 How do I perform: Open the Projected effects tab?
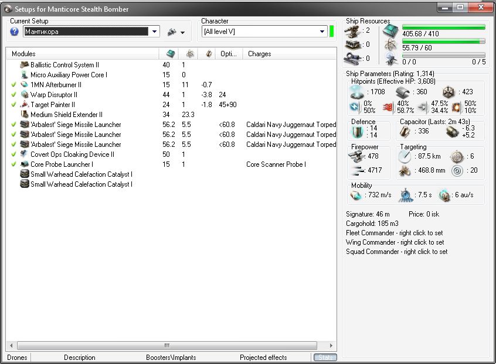263,358
